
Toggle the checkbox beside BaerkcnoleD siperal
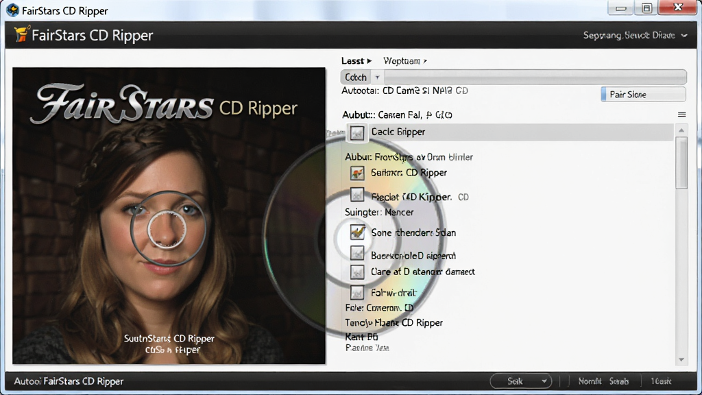pos(356,253)
